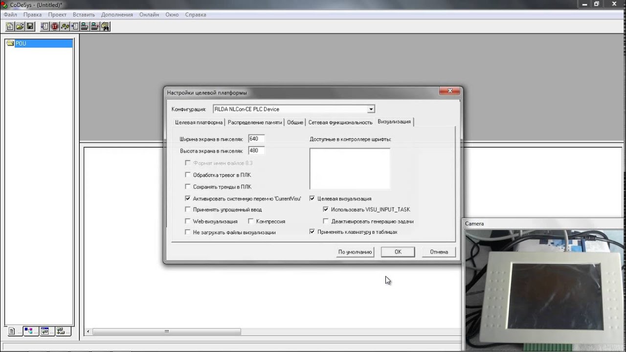Enable 'Не загружать файлы визуализации' checkbox

click(188, 232)
